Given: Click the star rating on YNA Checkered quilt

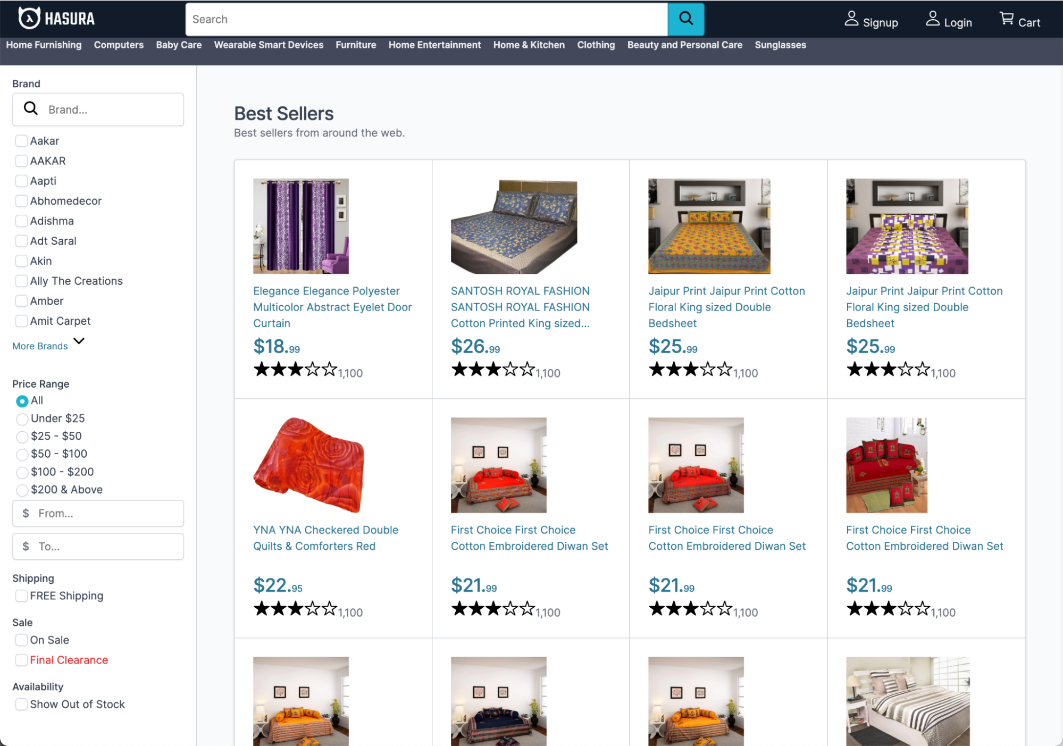Looking at the screenshot, I should (x=294, y=609).
